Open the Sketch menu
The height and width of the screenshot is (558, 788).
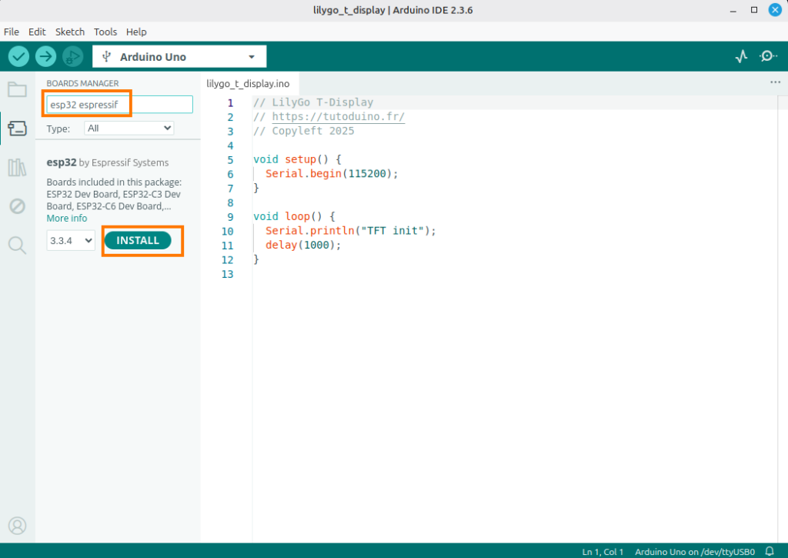70,32
